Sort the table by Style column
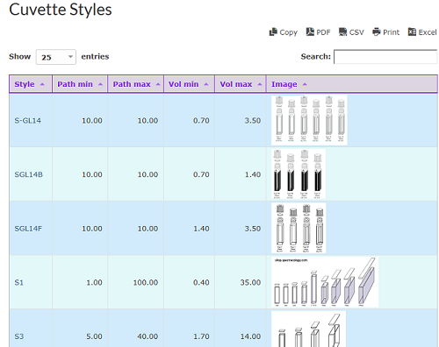439x347 pixels. tap(31, 84)
